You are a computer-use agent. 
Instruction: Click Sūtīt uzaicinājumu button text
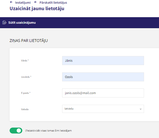click(22, 23)
